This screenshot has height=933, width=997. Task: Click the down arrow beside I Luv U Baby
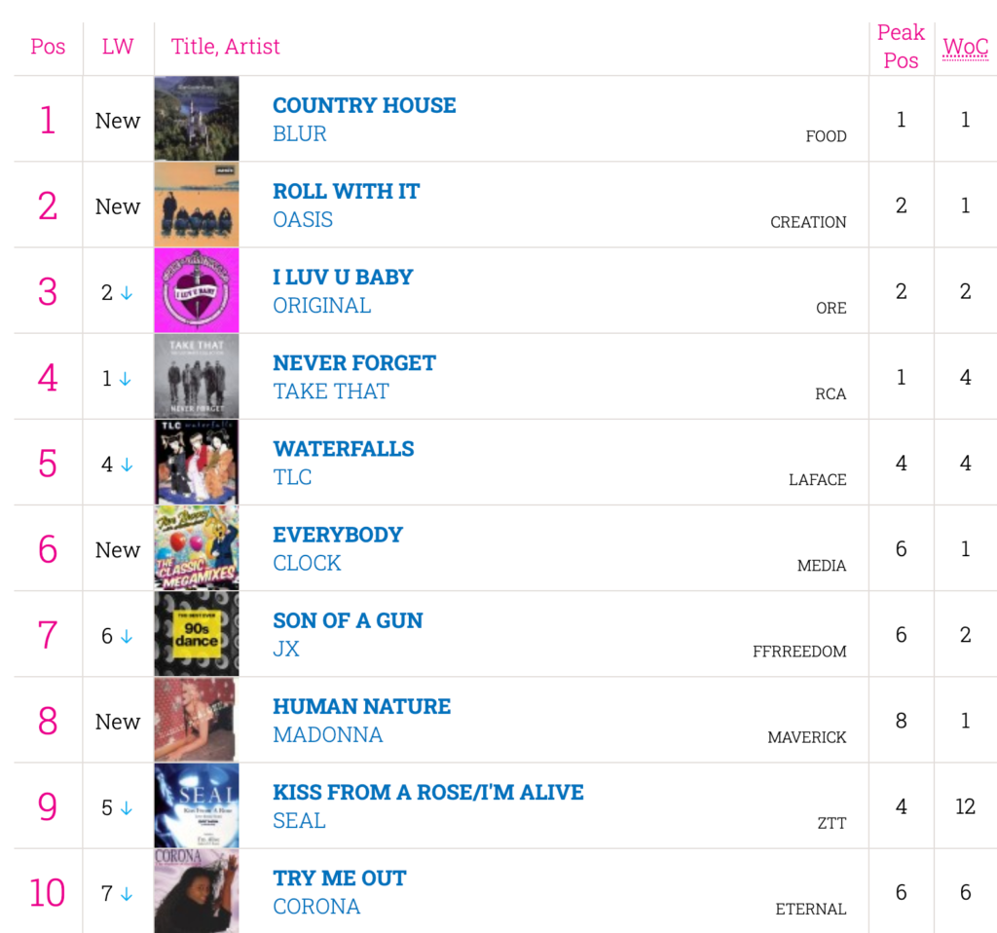(x=127, y=293)
